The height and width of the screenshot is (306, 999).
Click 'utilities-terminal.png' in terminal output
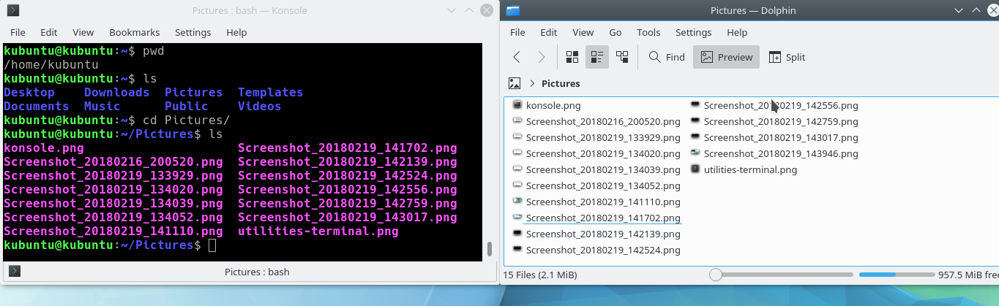(x=318, y=232)
